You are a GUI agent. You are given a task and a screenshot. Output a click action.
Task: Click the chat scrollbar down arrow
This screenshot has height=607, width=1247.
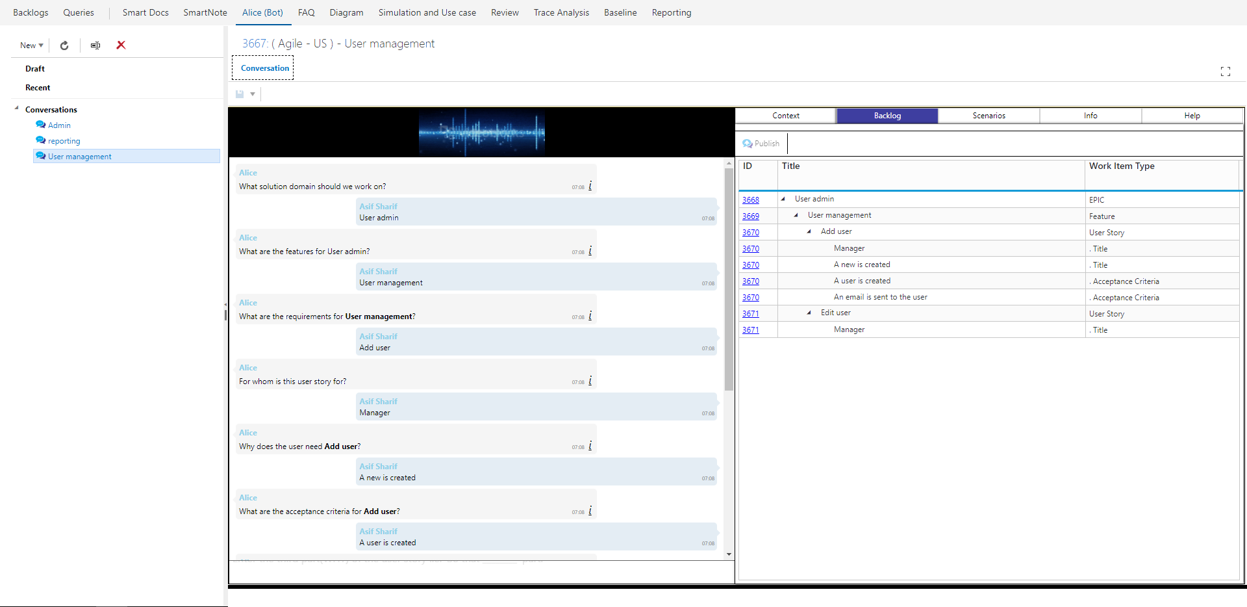[729, 554]
